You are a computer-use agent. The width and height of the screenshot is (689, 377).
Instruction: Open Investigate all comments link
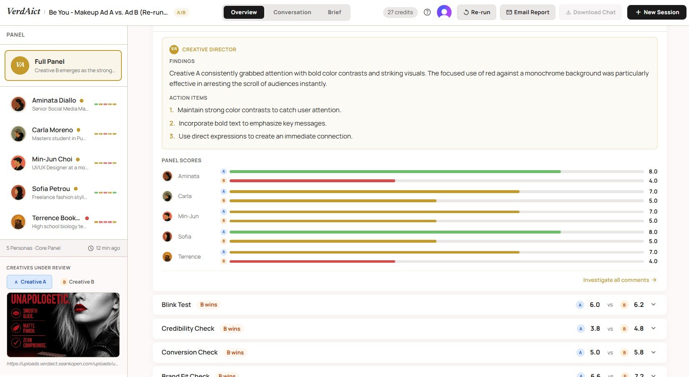(x=620, y=280)
